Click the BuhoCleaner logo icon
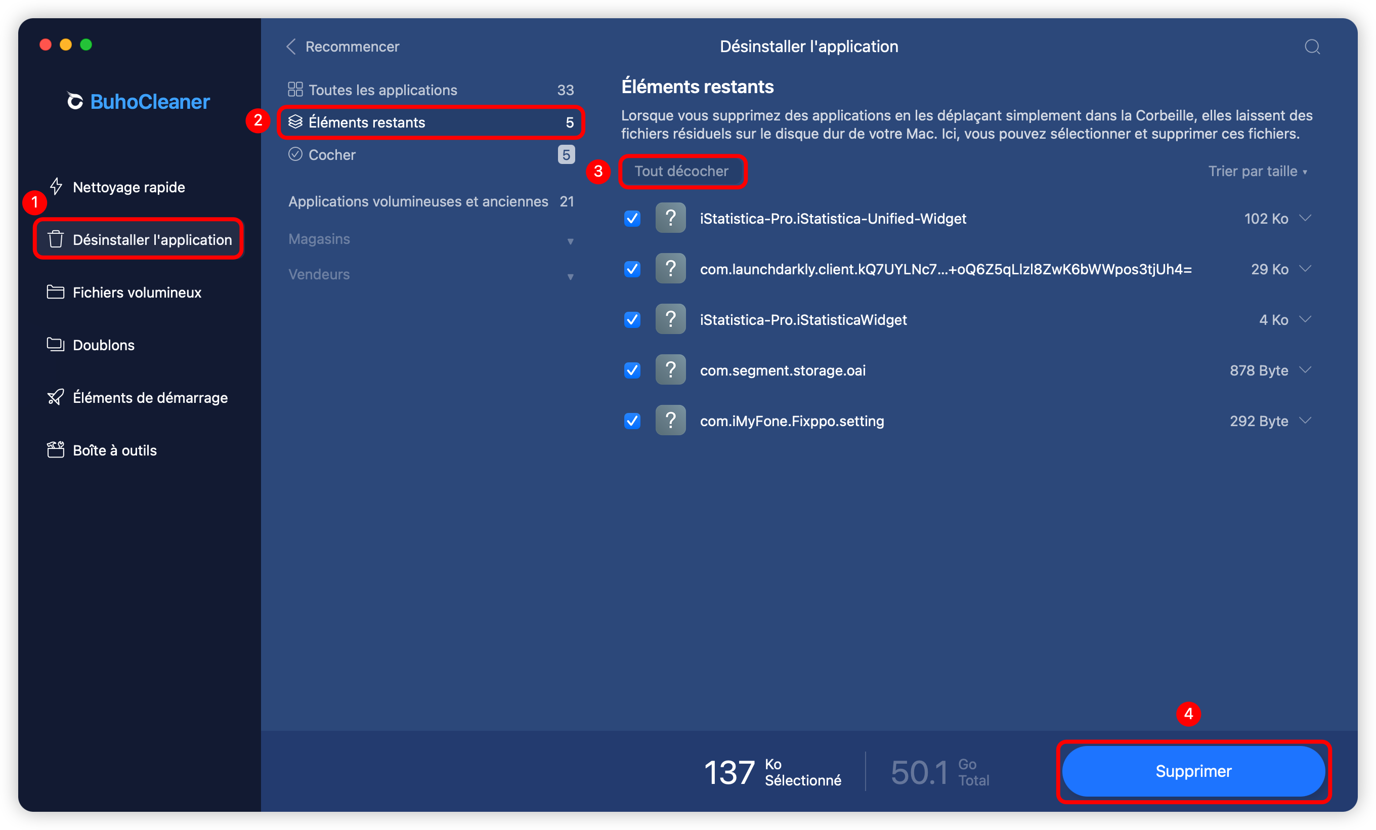The height and width of the screenshot is (830, 1376). point(75,101)
